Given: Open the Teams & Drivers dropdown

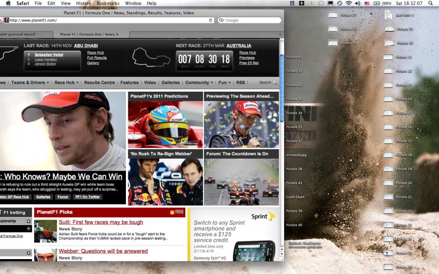Looking at the screenshot, I should point(30,82).
